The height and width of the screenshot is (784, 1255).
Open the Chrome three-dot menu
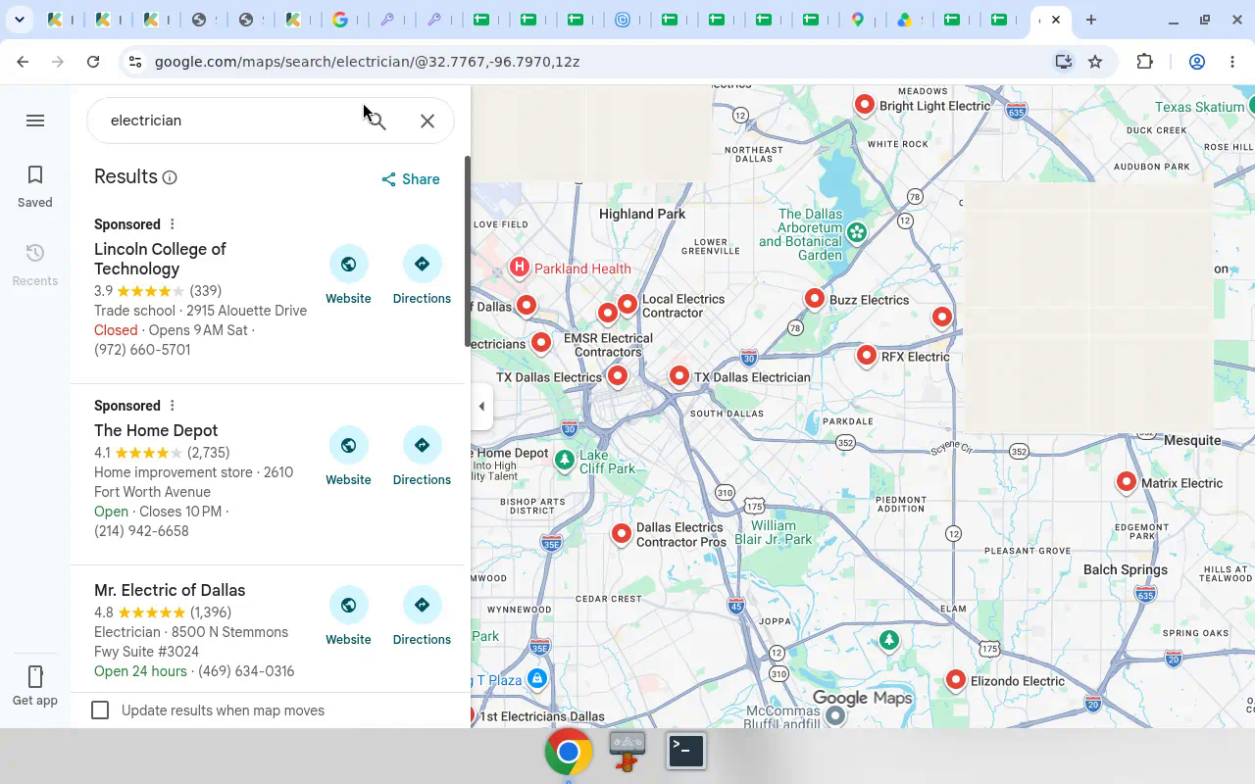coord(1232,62)
